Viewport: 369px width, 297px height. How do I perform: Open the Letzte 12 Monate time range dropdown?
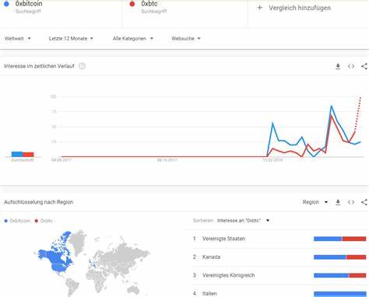tap(71, 39)
